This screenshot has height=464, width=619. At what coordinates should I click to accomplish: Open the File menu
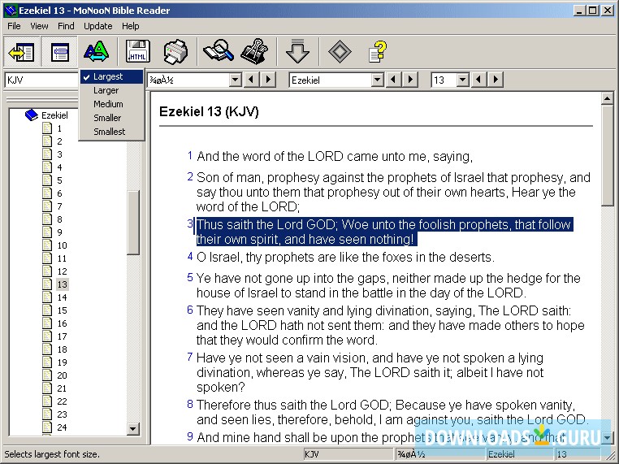click(14, 26)
